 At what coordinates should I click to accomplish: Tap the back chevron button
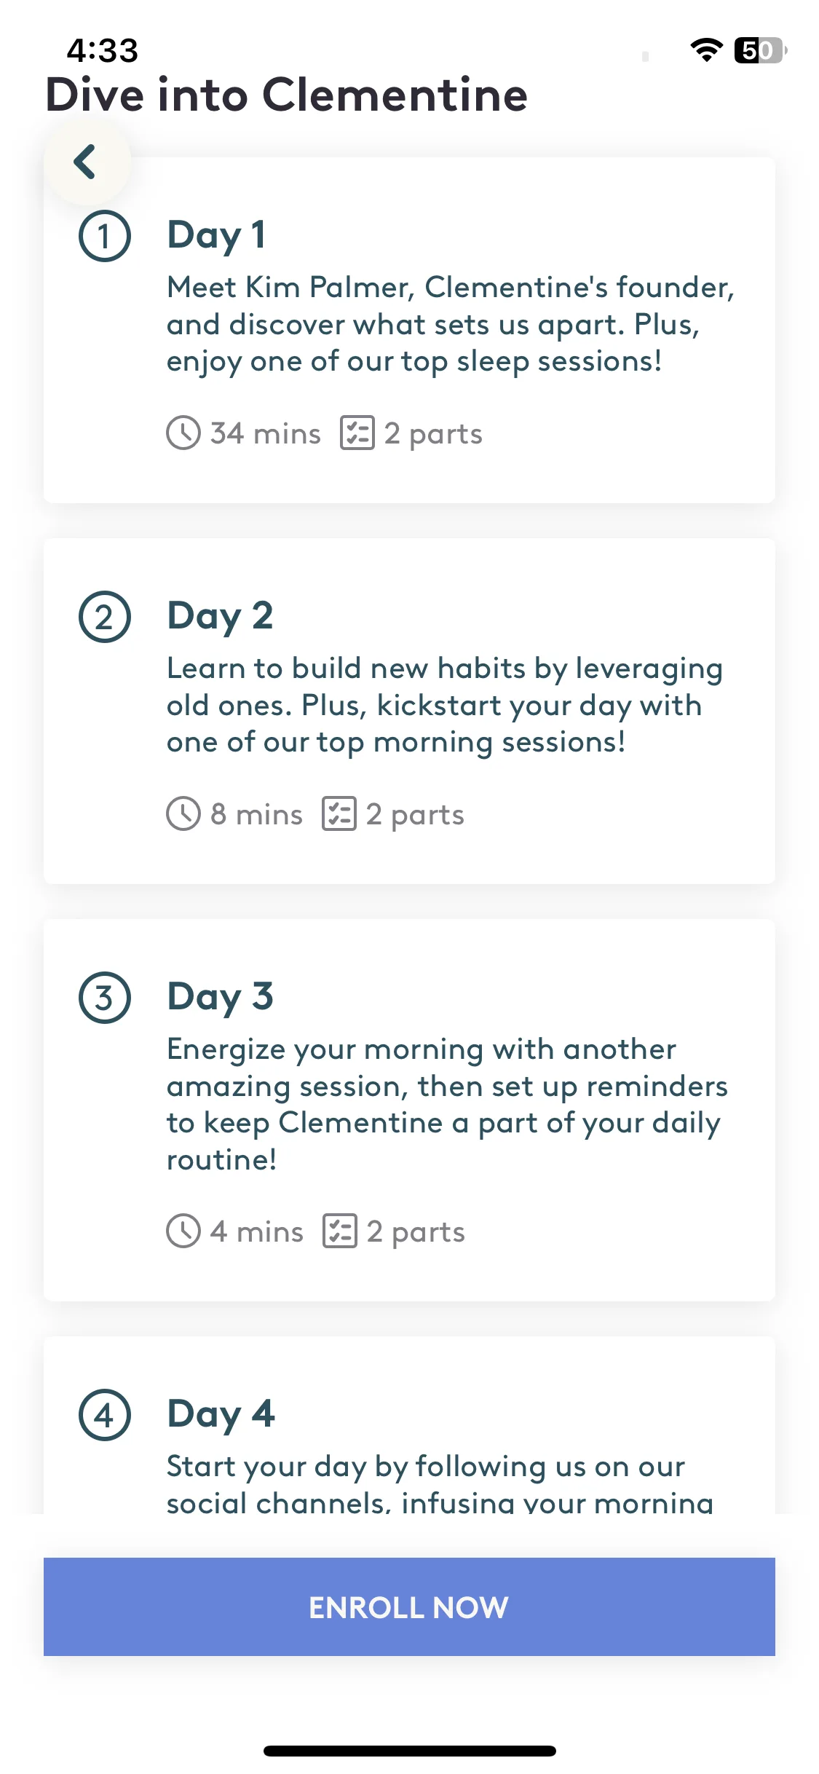[86, 162]
